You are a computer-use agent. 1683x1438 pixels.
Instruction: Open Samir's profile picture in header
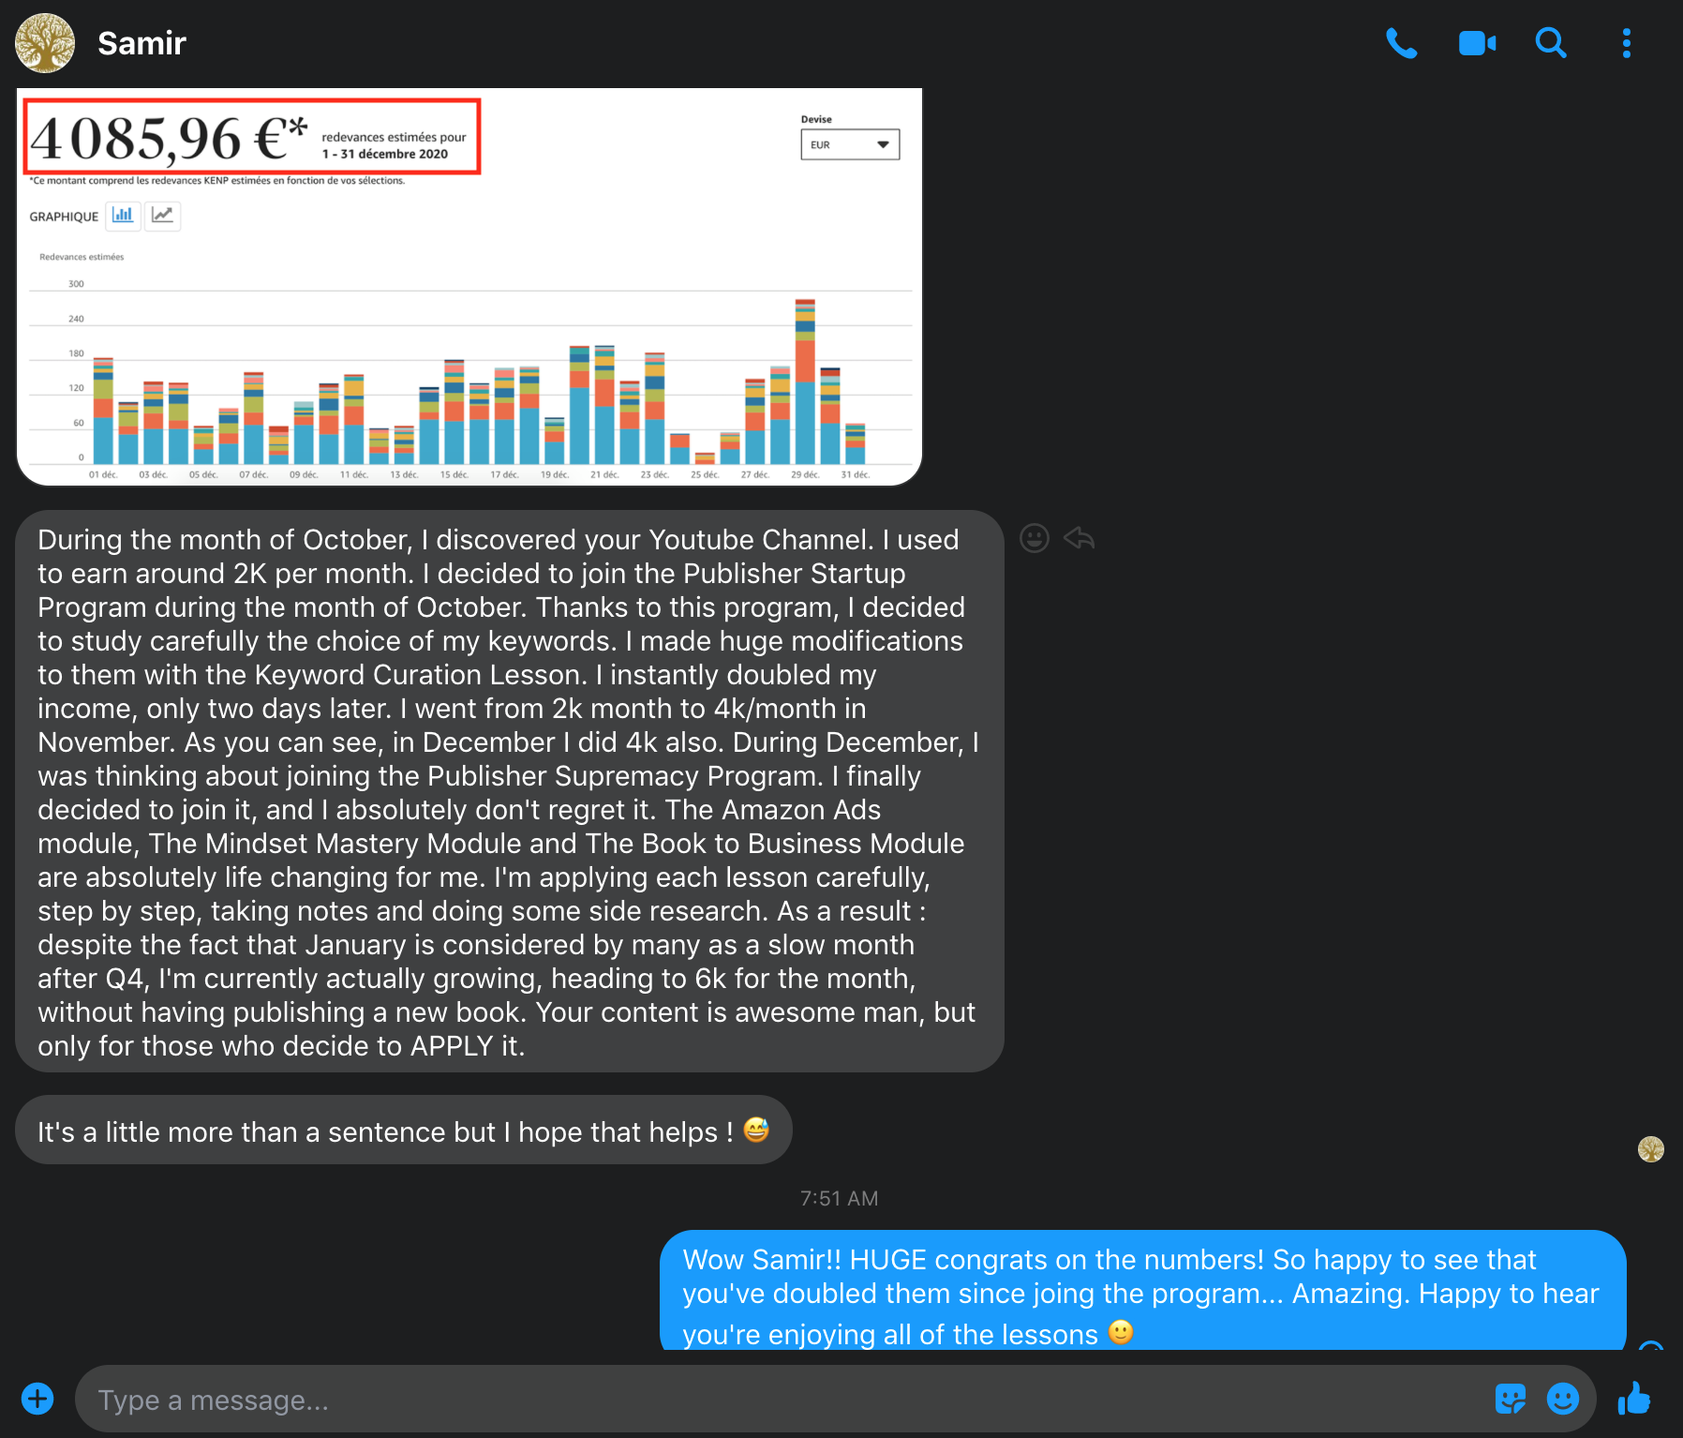pos(45,43)
